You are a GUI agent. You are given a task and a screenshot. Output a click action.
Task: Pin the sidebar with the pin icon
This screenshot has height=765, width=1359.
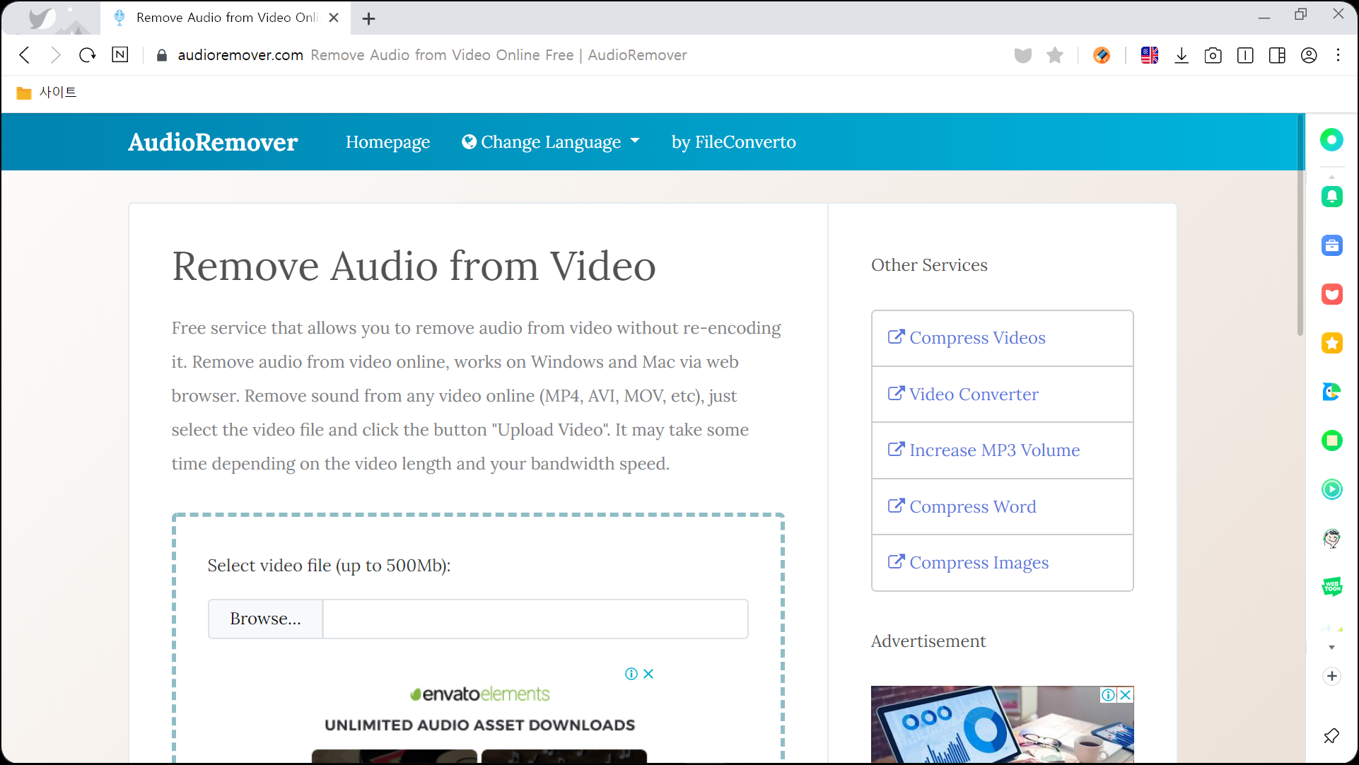coord(1332,735)
